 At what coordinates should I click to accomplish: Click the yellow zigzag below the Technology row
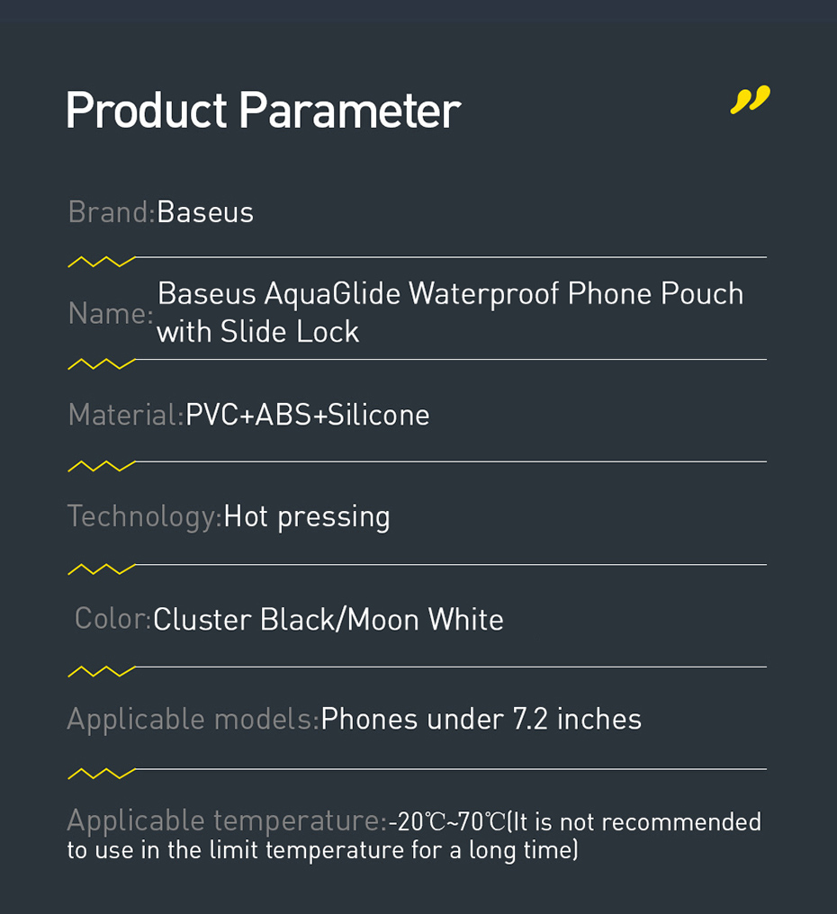click(x=101, y=569)
